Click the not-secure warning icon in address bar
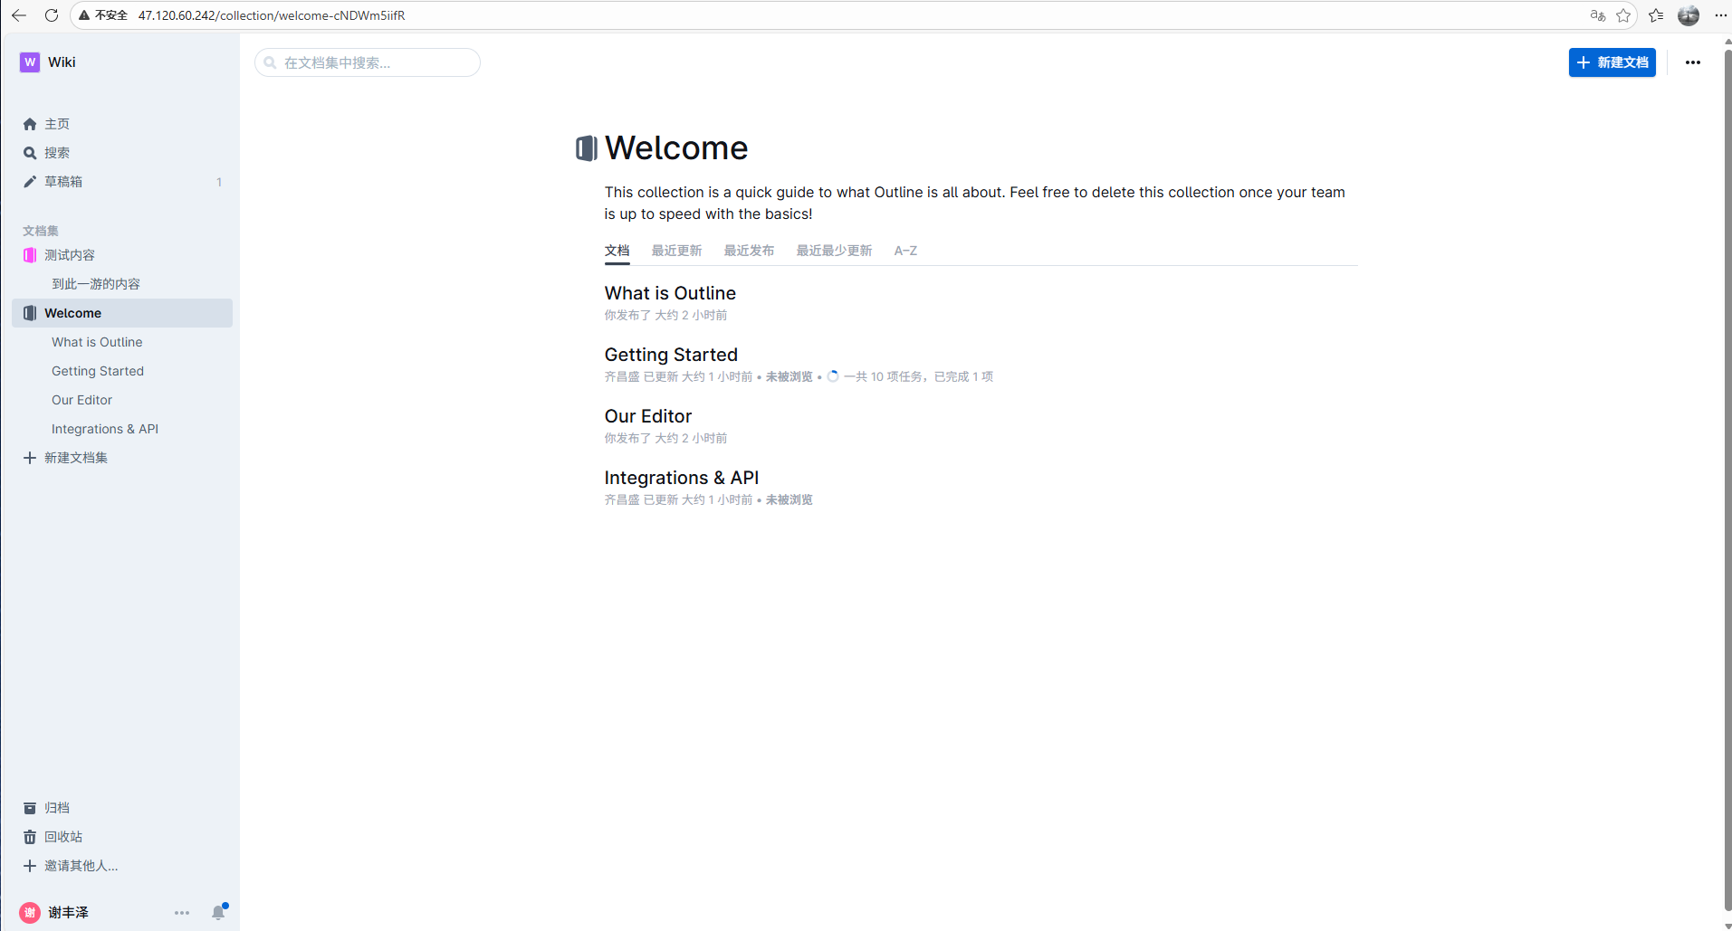The width and height of the screenshot is (1732, 931). click(84, 15)
